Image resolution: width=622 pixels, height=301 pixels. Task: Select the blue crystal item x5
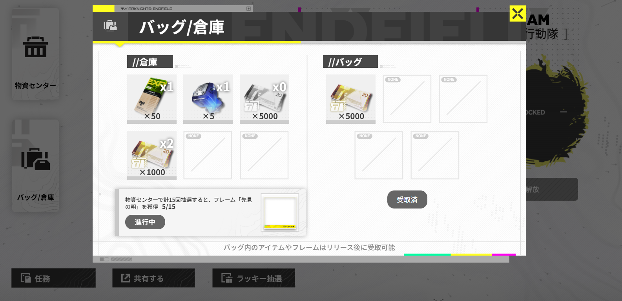[208, 99]
